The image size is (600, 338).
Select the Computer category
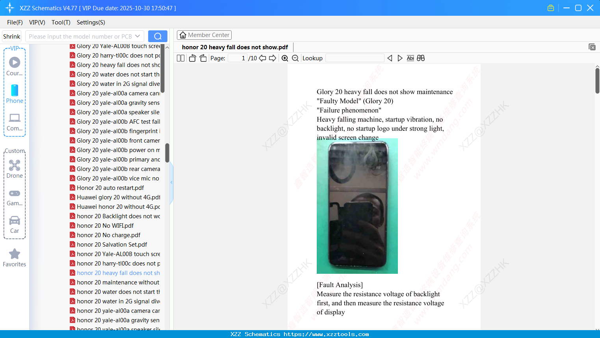[15, 122]
